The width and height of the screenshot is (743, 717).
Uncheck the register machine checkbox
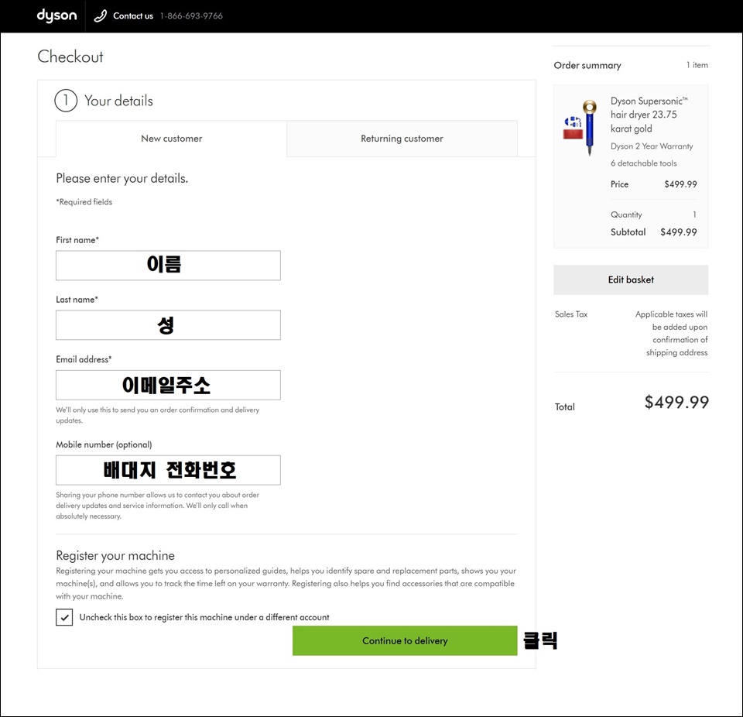64,617
